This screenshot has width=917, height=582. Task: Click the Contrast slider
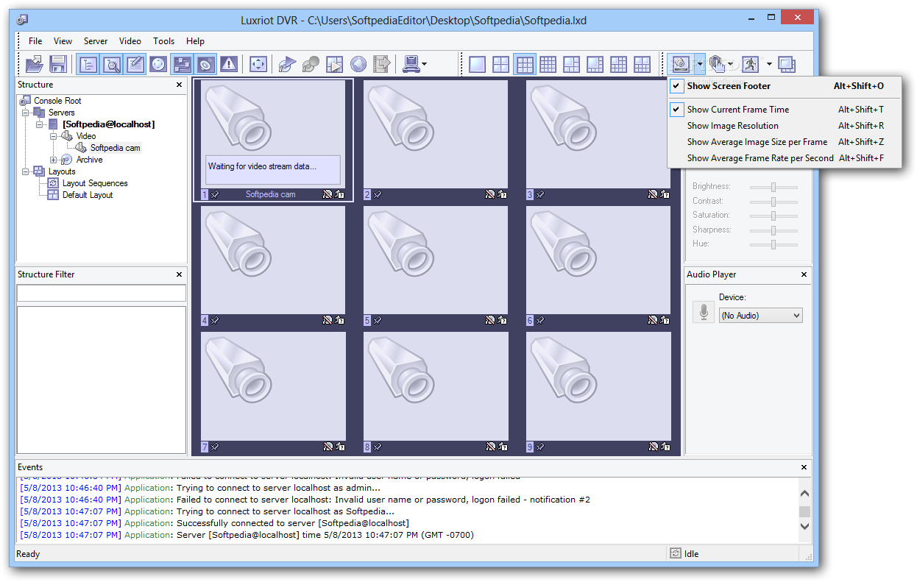[x=773, y=201]
